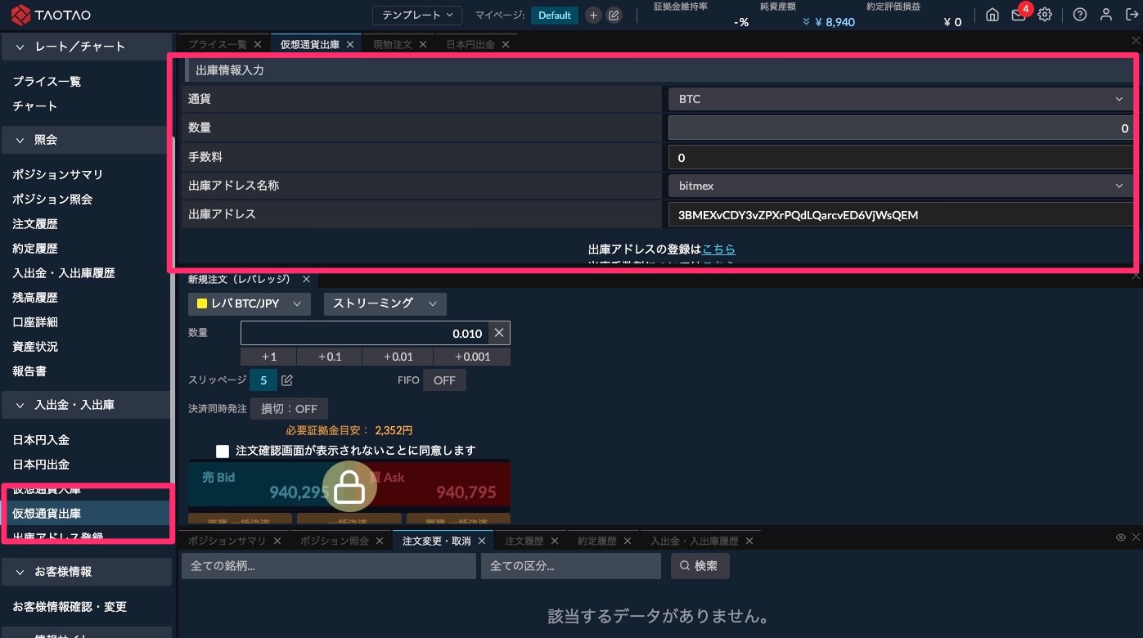1143x638 pixels.
Task: Check the order confirmation agreement checkbox
Action: point(223,451)
